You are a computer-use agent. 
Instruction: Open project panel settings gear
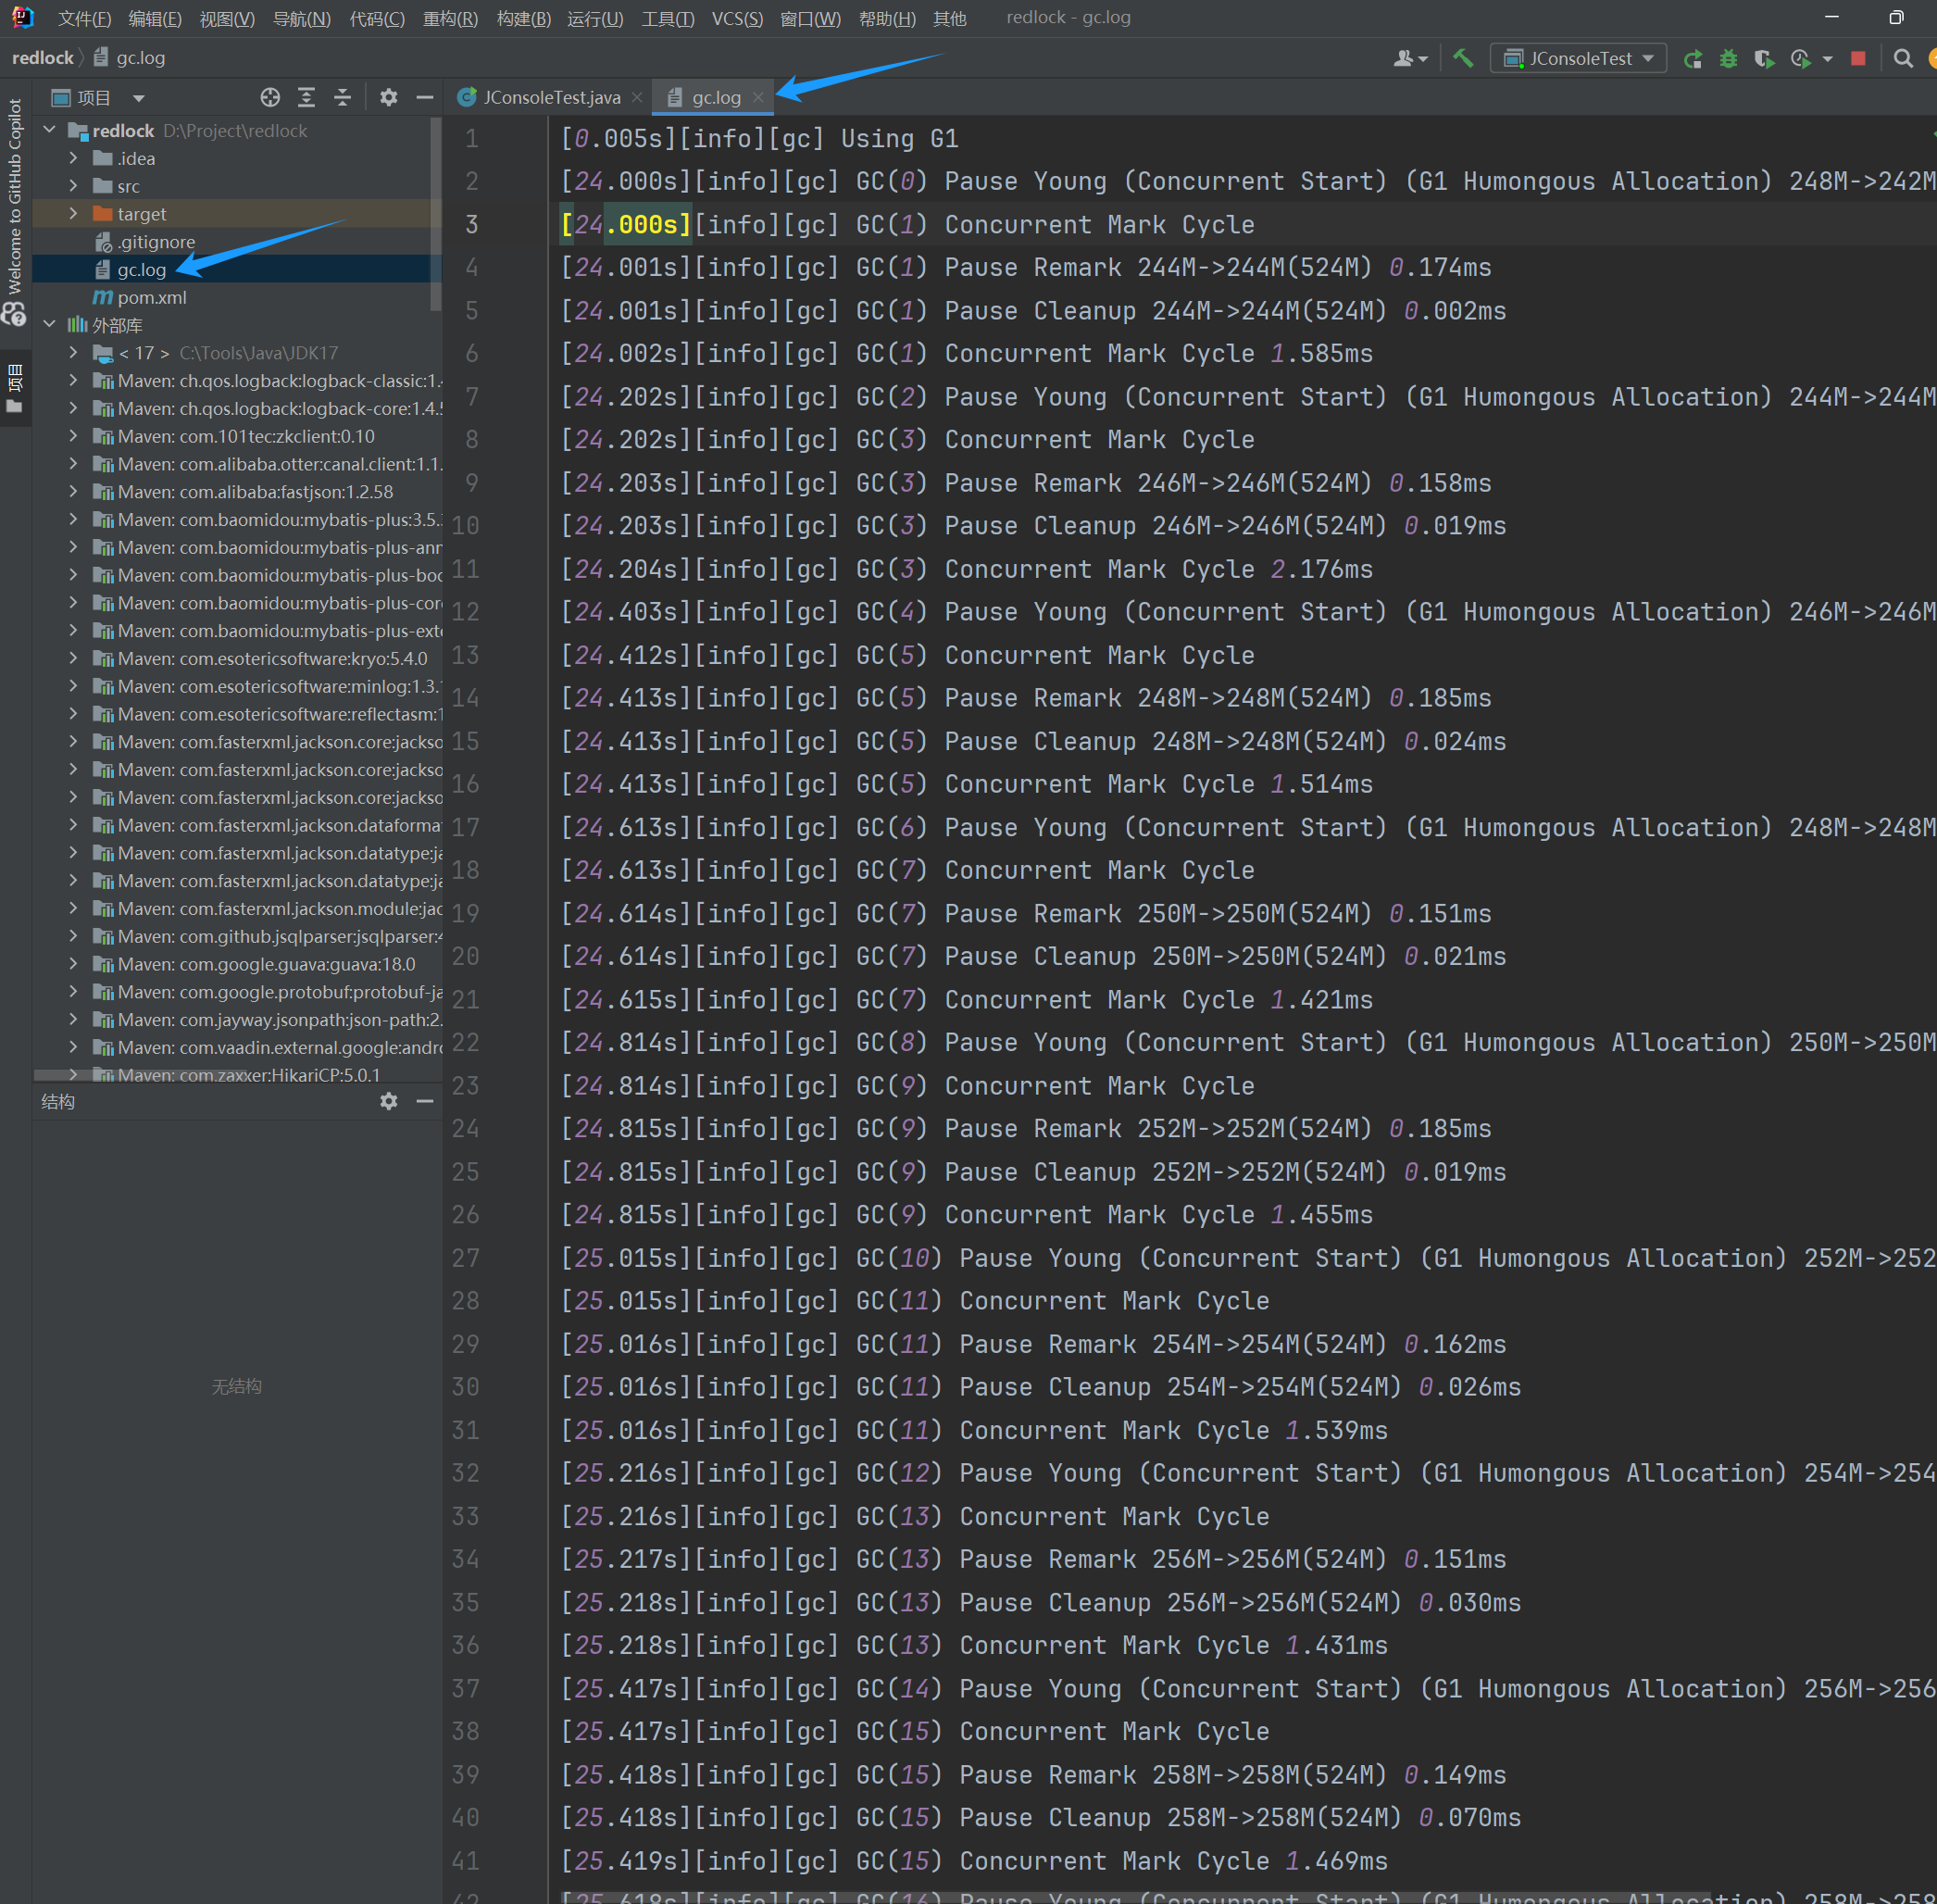[389, 97]
